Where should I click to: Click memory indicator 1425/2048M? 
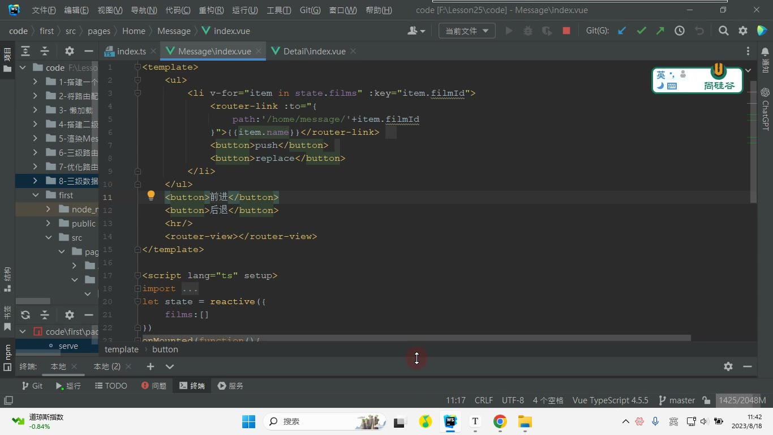point(742,400)
